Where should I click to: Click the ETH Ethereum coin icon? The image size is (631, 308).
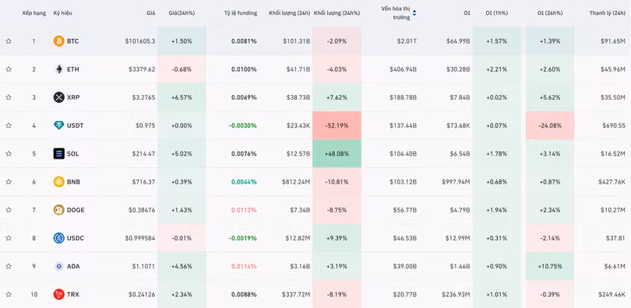pos(58,69)
